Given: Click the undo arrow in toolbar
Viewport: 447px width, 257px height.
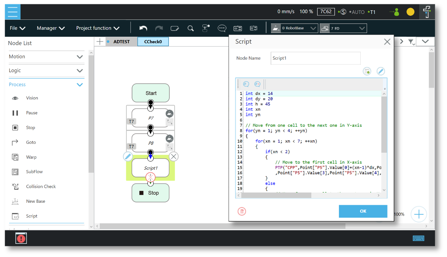Looking at the screenshot, I should (143, 28).
